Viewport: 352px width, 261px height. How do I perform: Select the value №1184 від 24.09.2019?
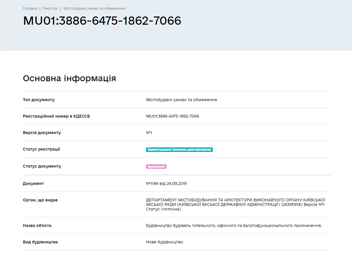(x=166, y=184)
